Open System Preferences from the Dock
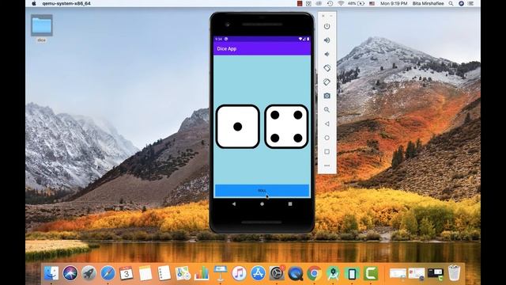This screenshot has width=506, height=285. (277, 273)
